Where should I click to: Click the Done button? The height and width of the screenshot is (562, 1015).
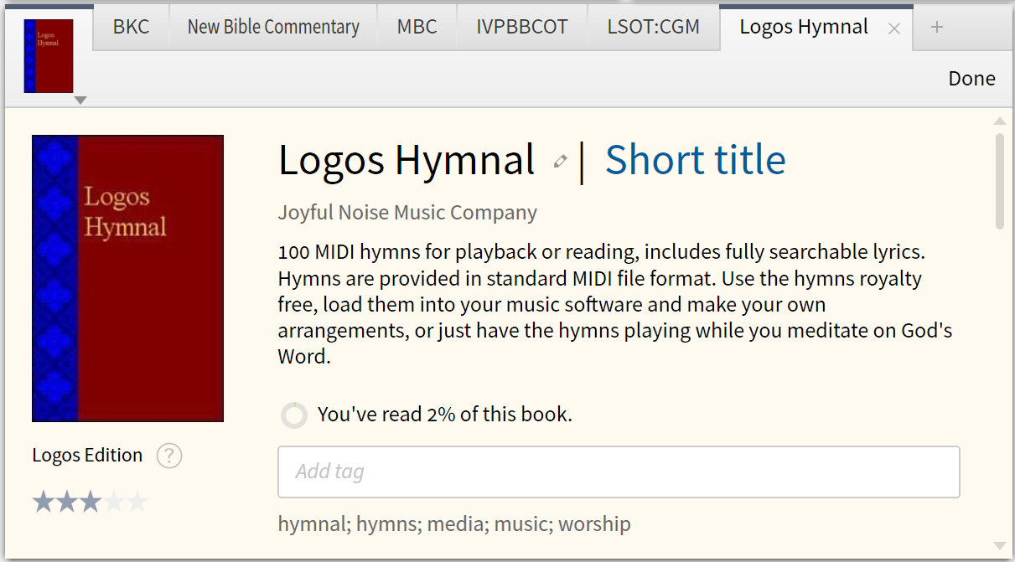[972, 79]
